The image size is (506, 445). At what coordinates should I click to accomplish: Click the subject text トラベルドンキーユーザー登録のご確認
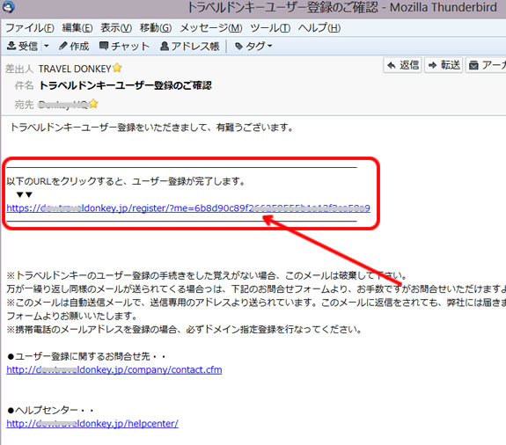[x=125, y=85]
